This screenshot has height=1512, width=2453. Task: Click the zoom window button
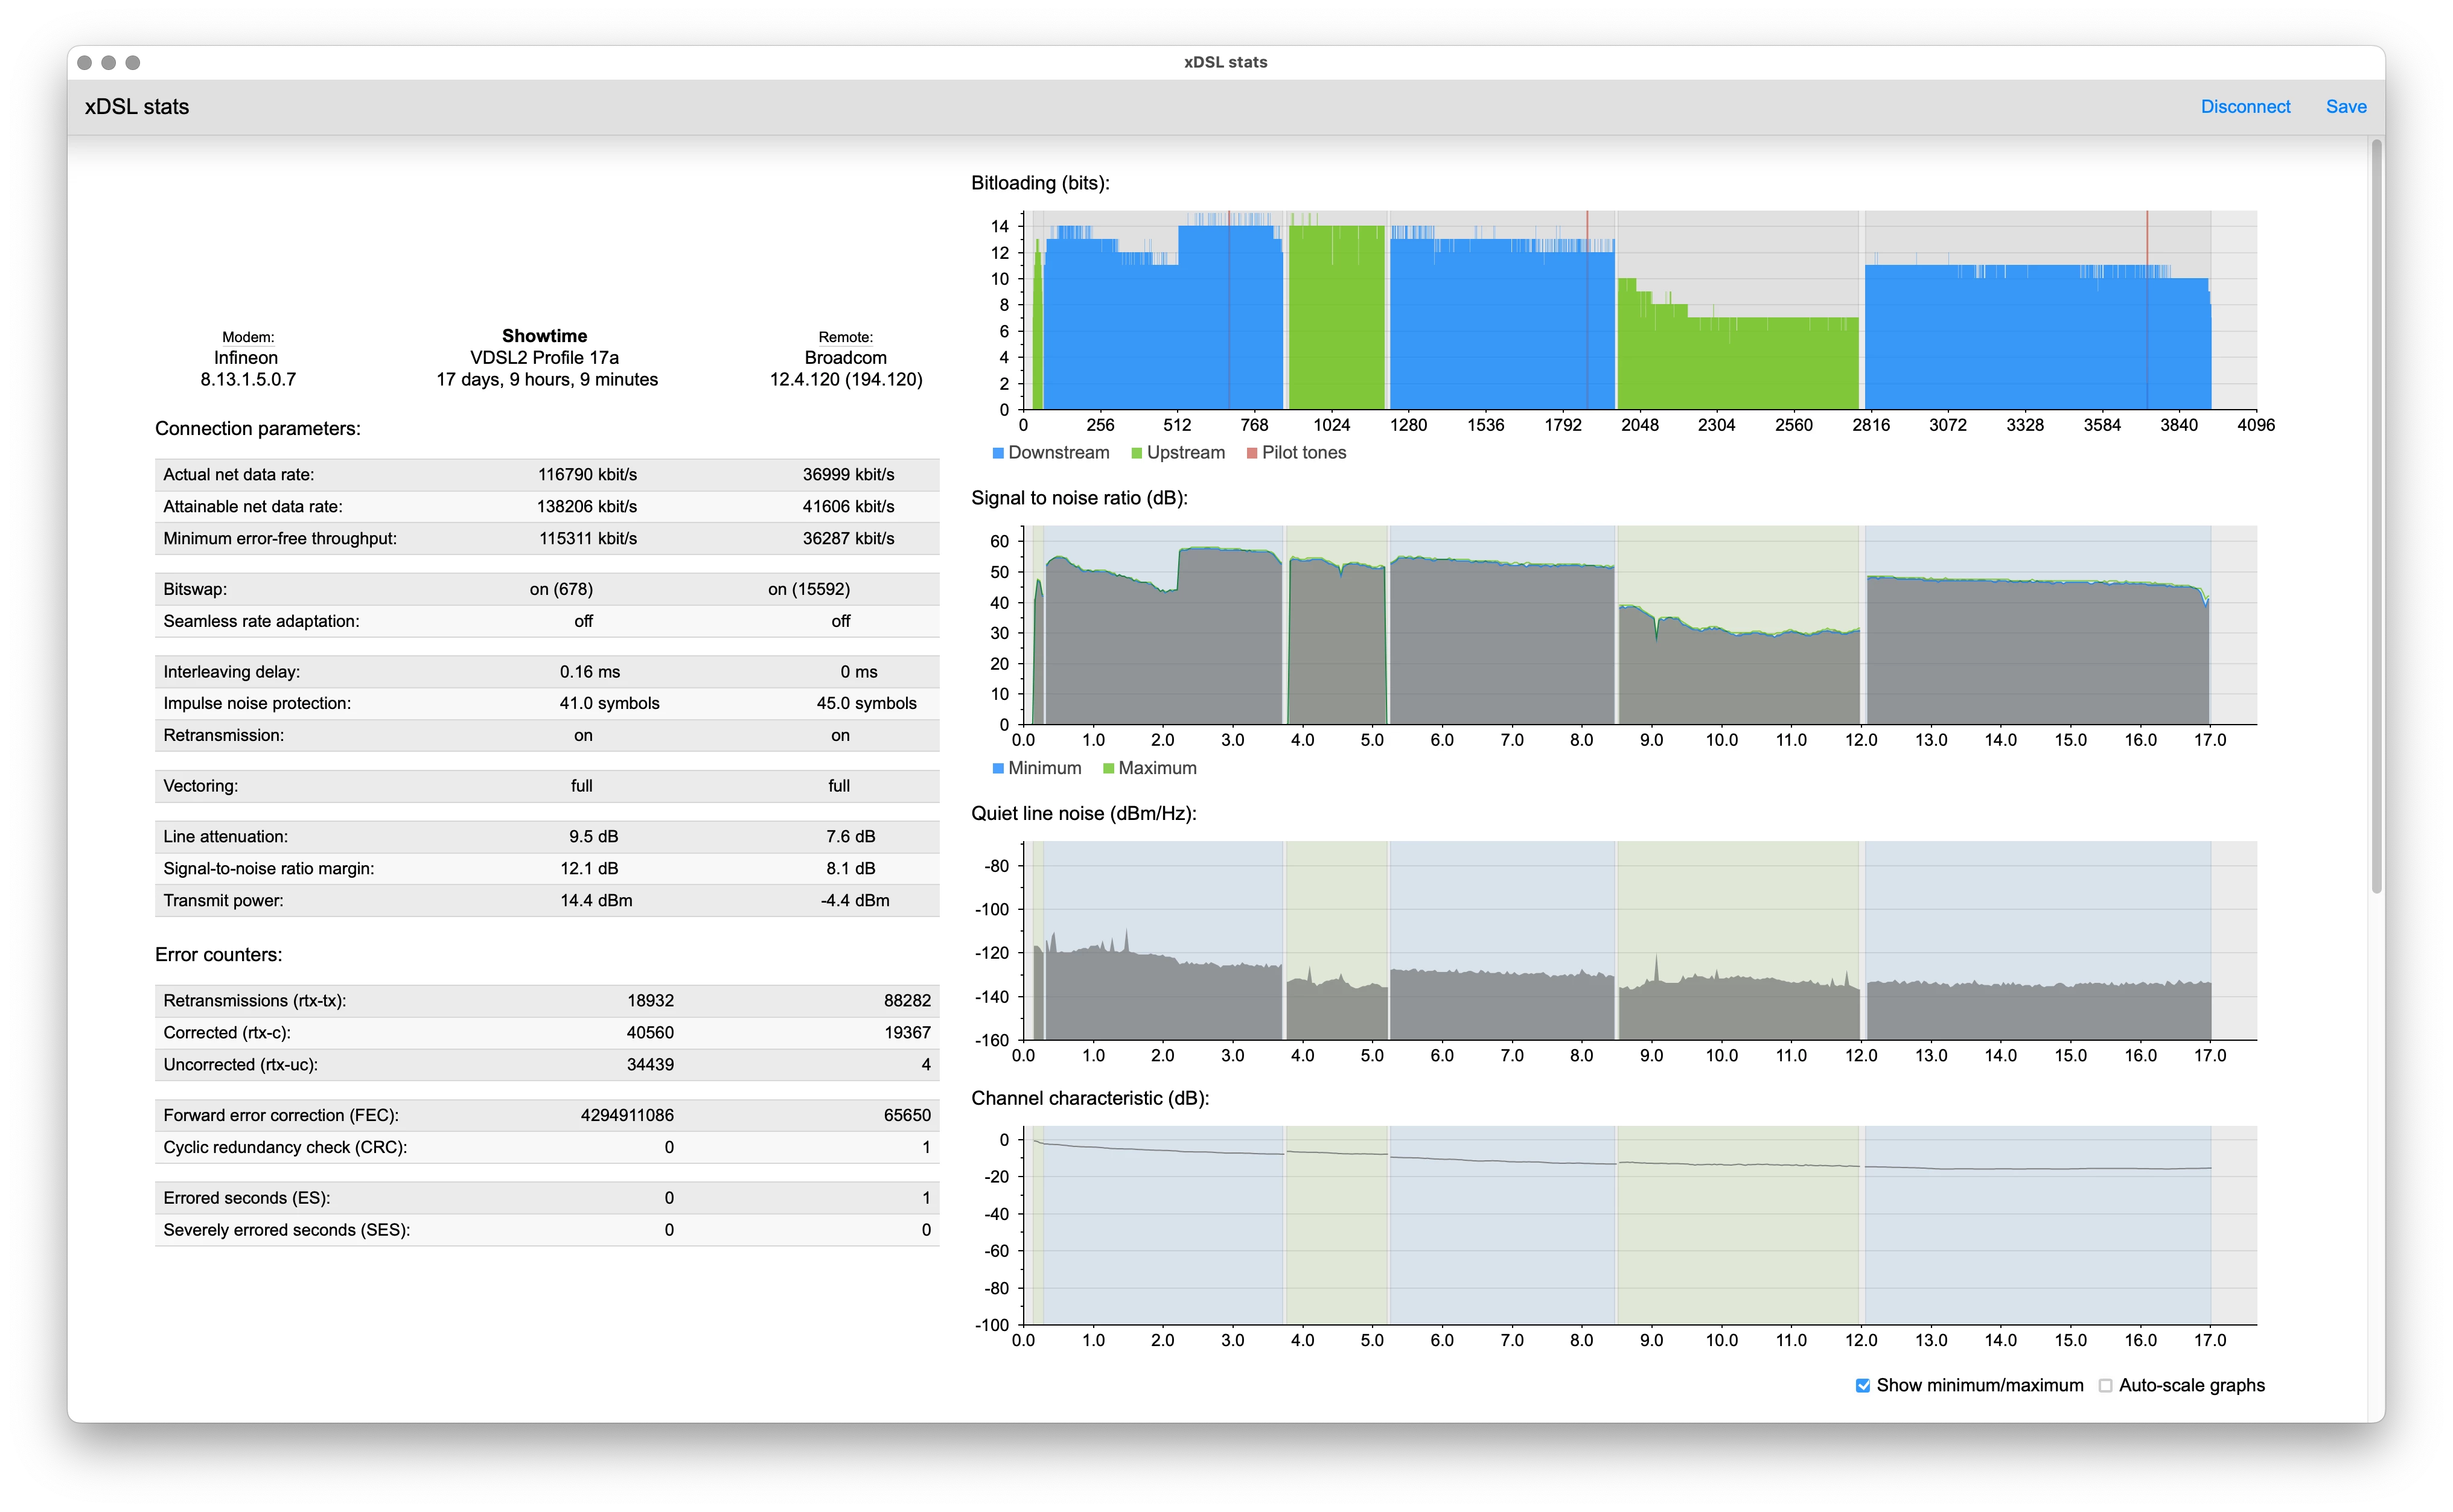(133, 63)
